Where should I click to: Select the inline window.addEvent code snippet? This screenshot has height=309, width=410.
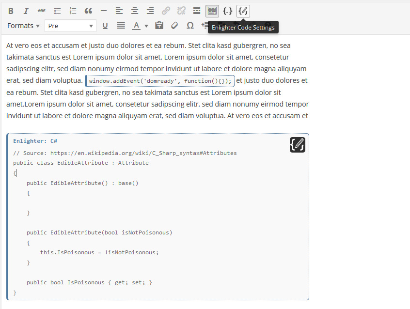160,81
